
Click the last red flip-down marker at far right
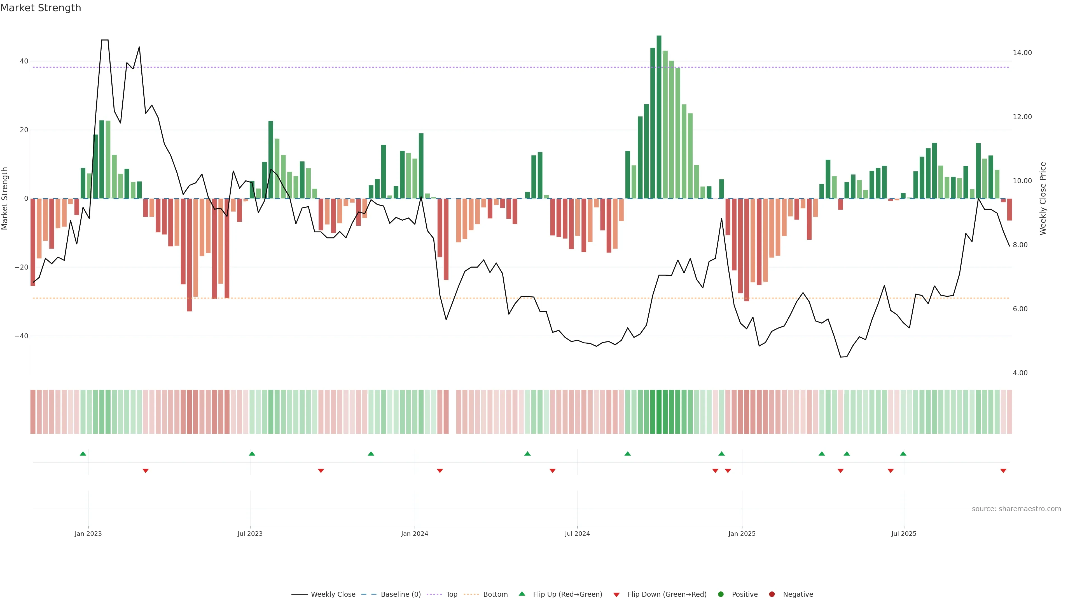click(x=1003, y=471)
